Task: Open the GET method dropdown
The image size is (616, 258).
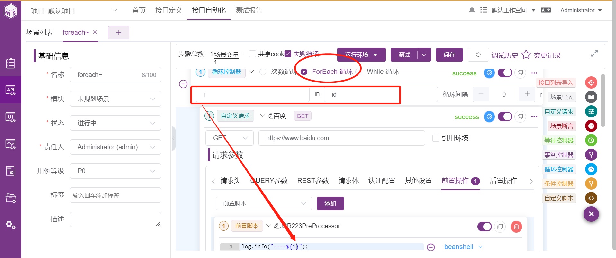Action: (x=230, y=138)
